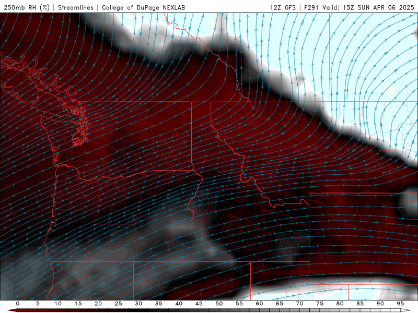Image resolution: width=418 pixels, height=313 pixels.
Task: Click the colorbar label '35'
Action: [x=159, y=304]
